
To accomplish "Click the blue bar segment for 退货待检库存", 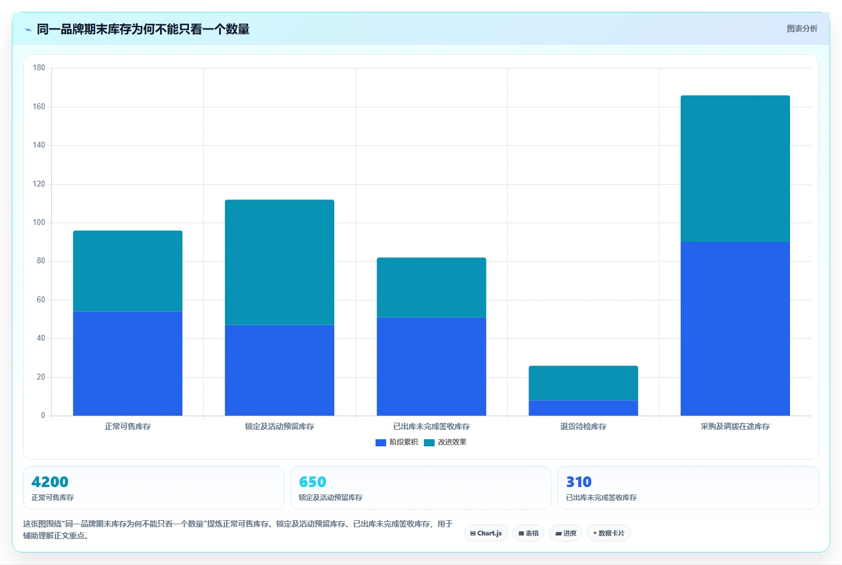I will click(x=583, y=408).
